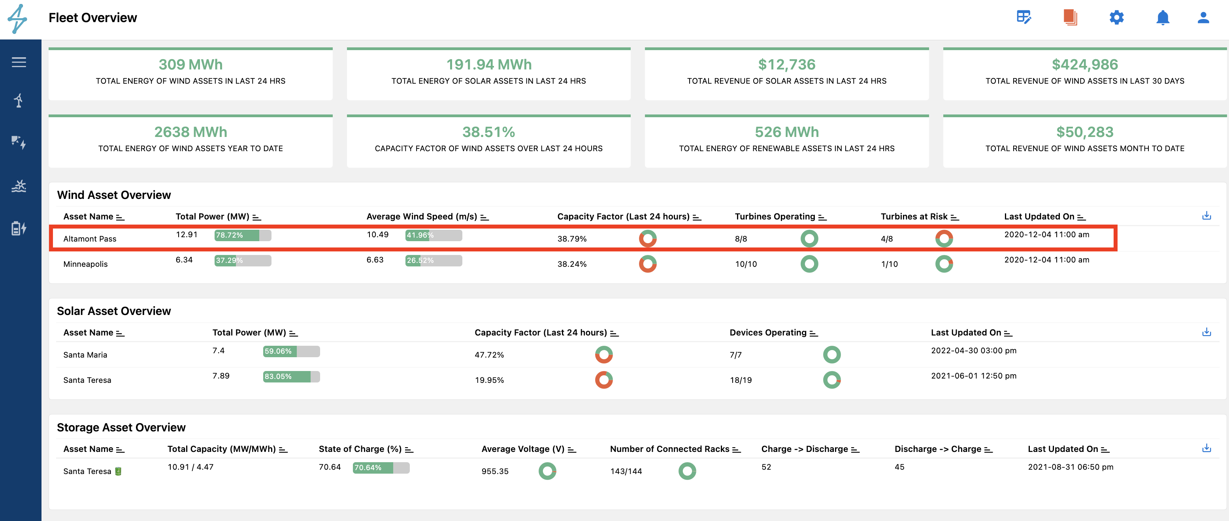Open wind turbine assets in sidebar
Viewport: 1229px width, 521px height.
tap(19, 101)
